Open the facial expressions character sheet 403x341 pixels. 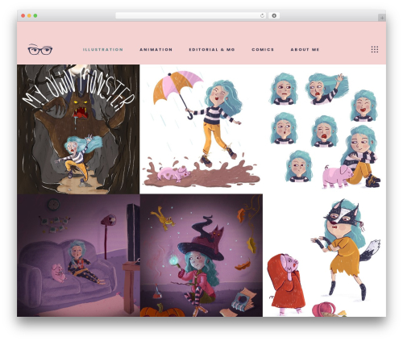324,129
